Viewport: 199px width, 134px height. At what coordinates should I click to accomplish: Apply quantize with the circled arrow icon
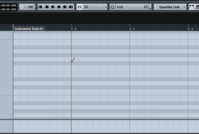click(146, 7)
